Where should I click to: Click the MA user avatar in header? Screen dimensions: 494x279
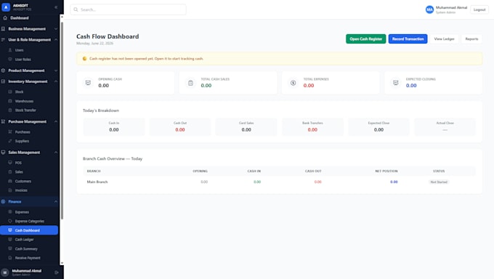[429, 9]
